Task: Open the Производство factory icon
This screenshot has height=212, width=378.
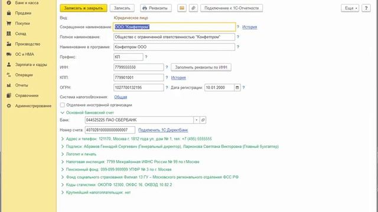Action: [9, 44]
